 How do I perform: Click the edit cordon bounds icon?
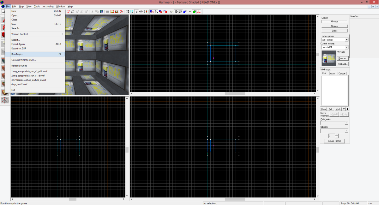(117, 12)
